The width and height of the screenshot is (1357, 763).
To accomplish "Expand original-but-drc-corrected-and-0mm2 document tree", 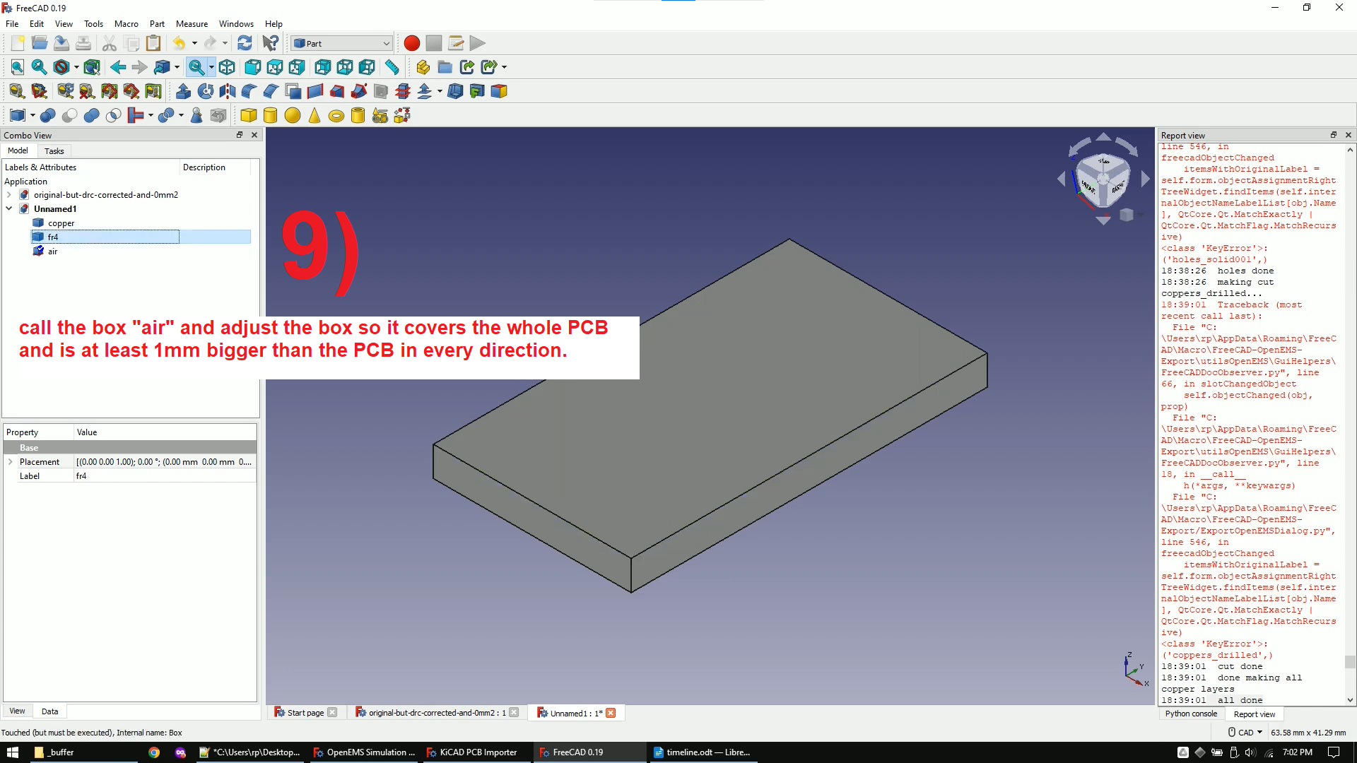I will pyautogui.click(x=8, y=194).
